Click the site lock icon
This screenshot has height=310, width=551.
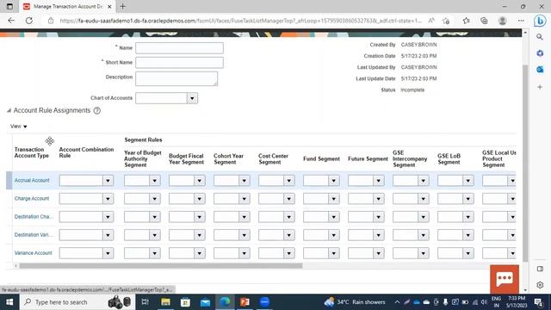[x=51, y=21]
